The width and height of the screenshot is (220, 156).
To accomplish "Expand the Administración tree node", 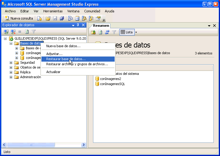I will 11,77.
